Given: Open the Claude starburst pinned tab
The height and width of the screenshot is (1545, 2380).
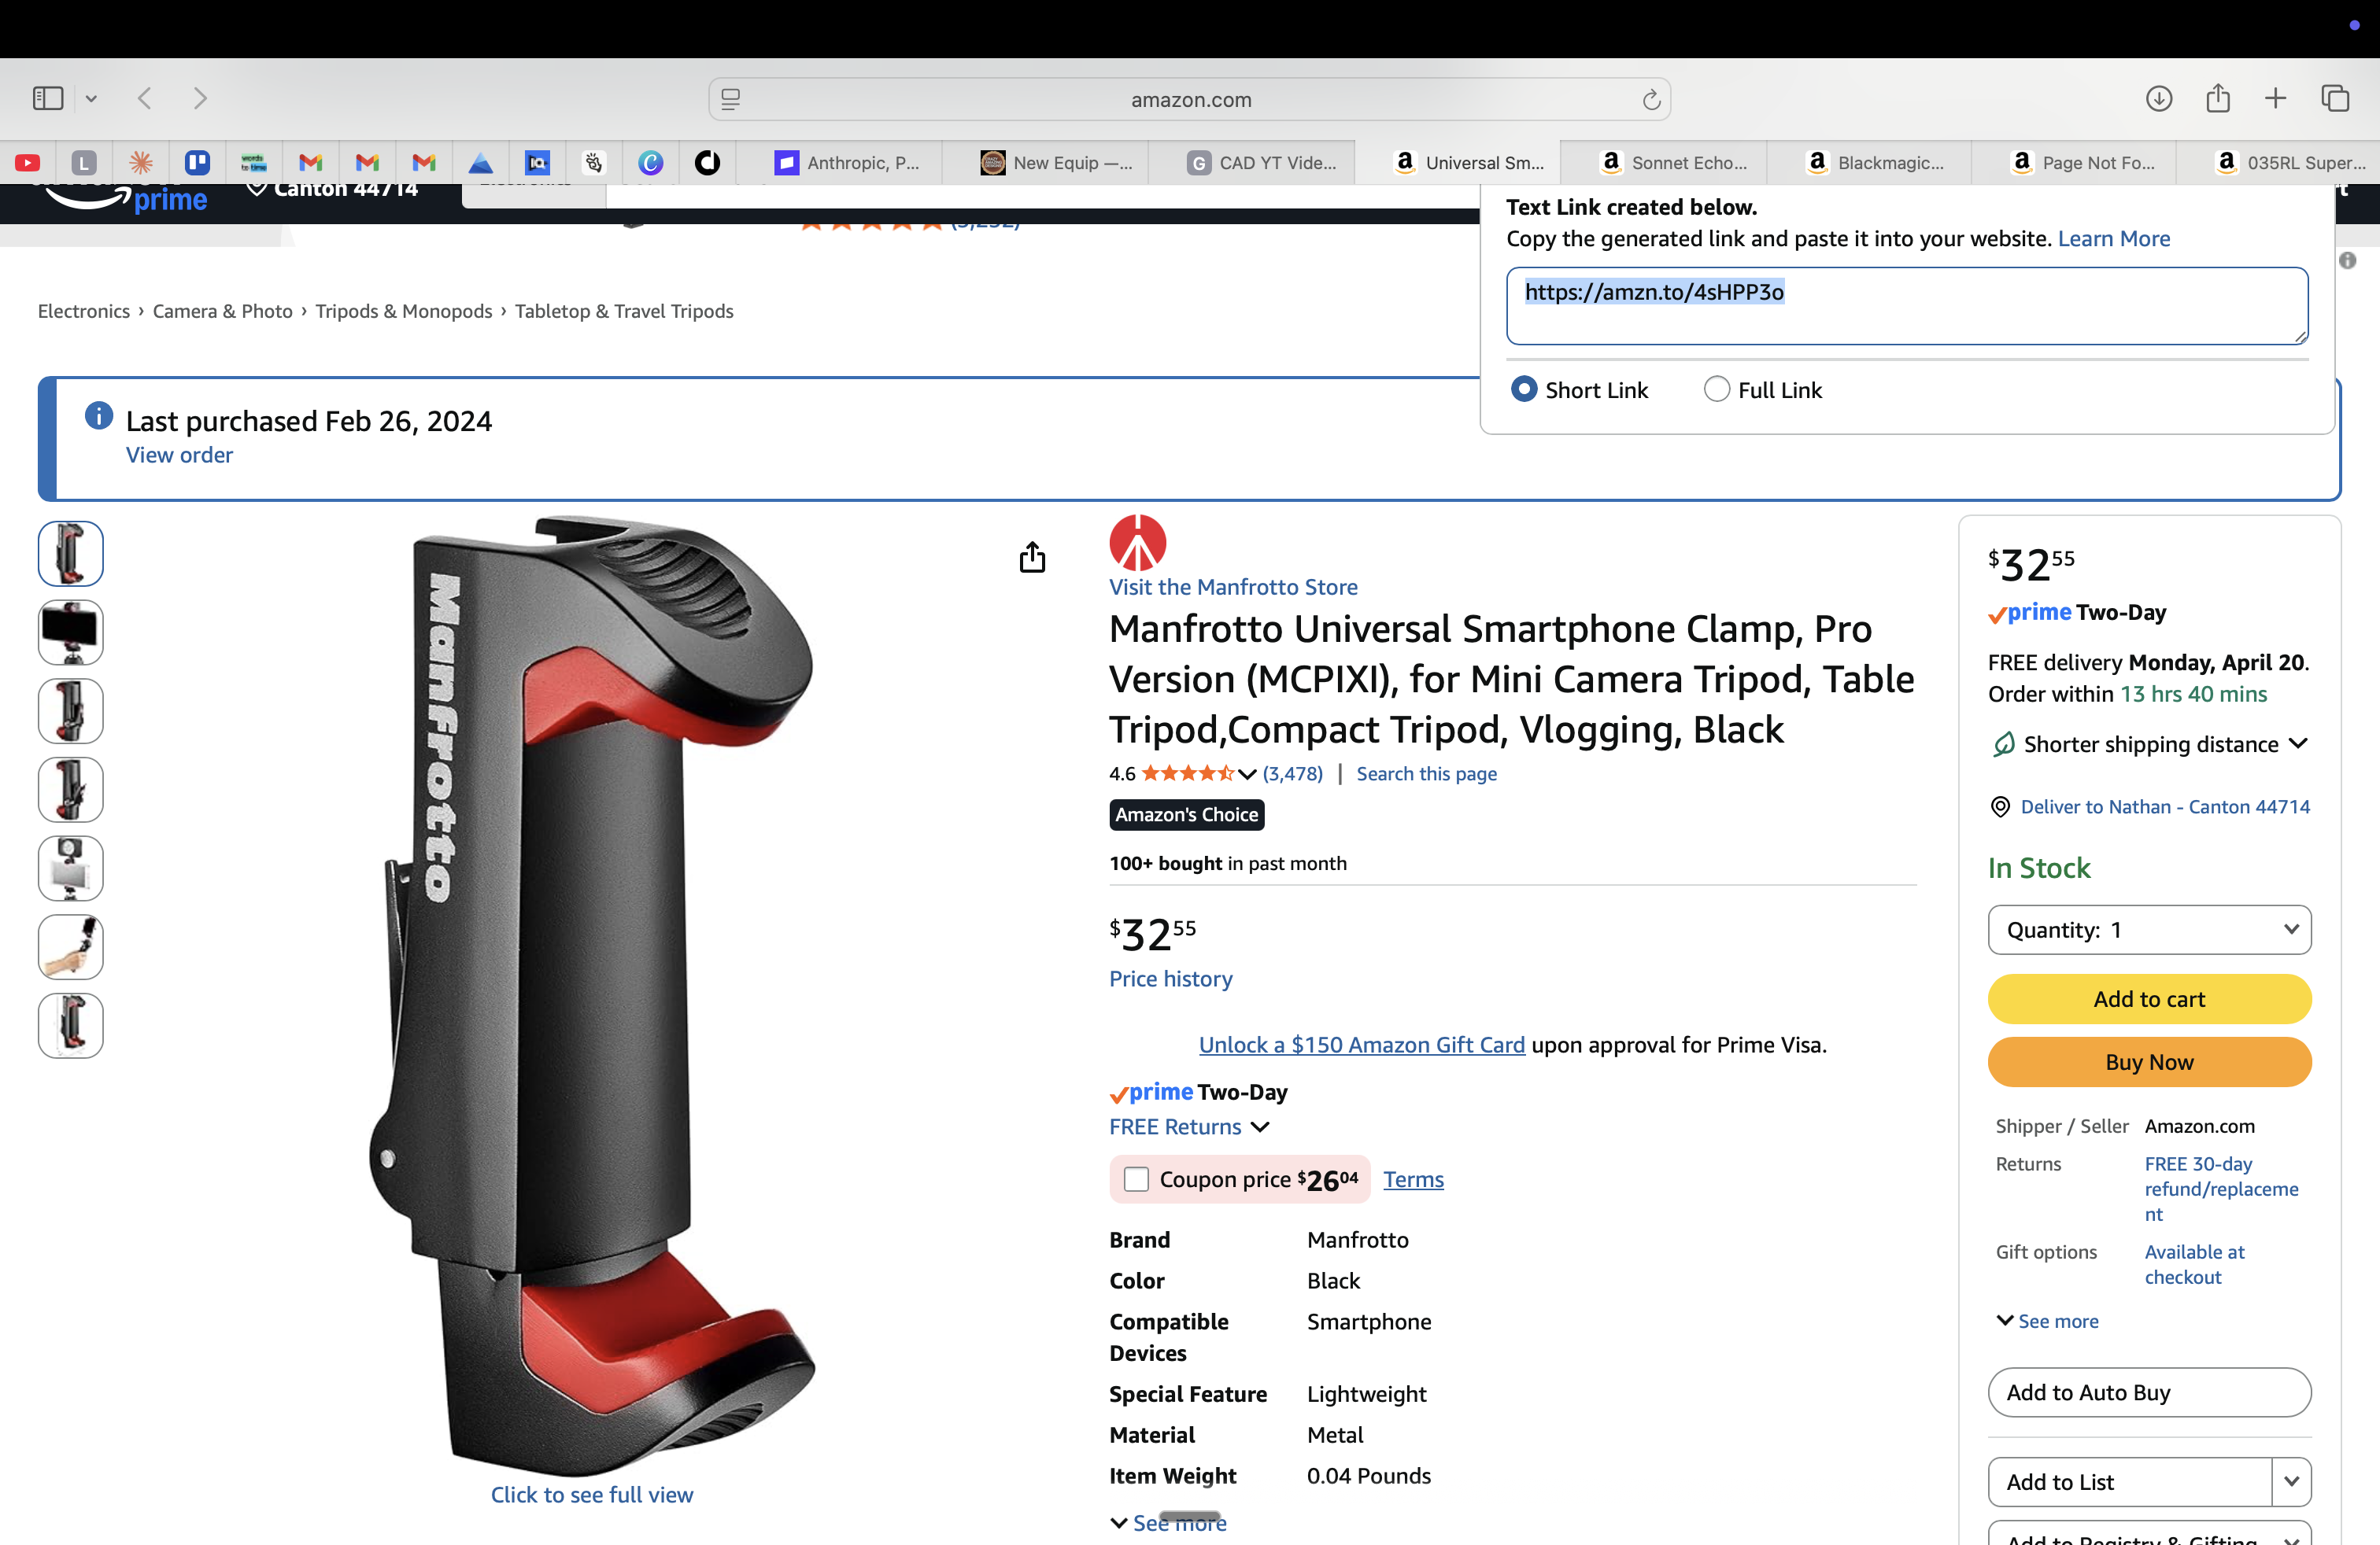Looking at the screenshot, I should 141,162.
